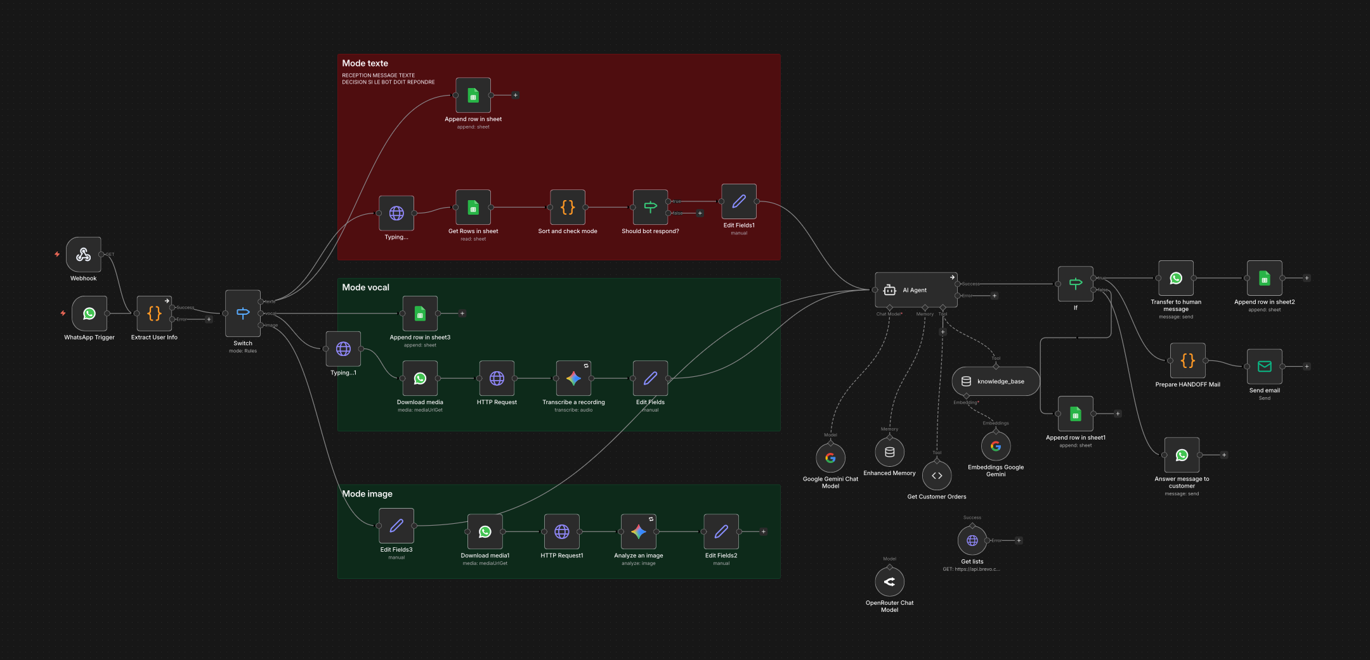This screenshot has height=660, width=1370.
Task: Select the Send email node
Action: [1264, 367]
